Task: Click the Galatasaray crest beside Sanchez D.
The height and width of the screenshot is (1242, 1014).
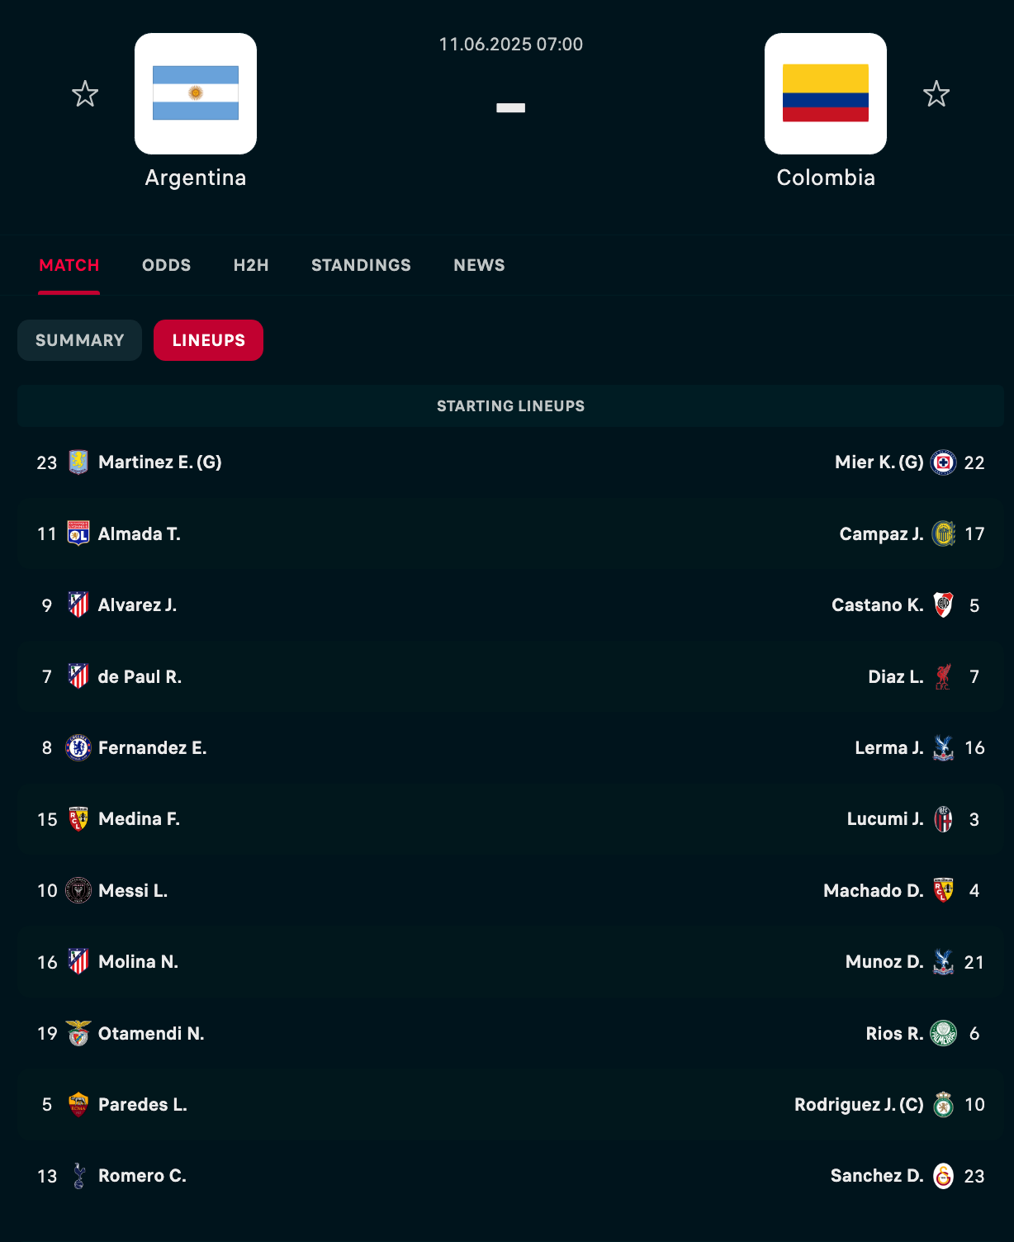Action: click(x=943, y=1176)
